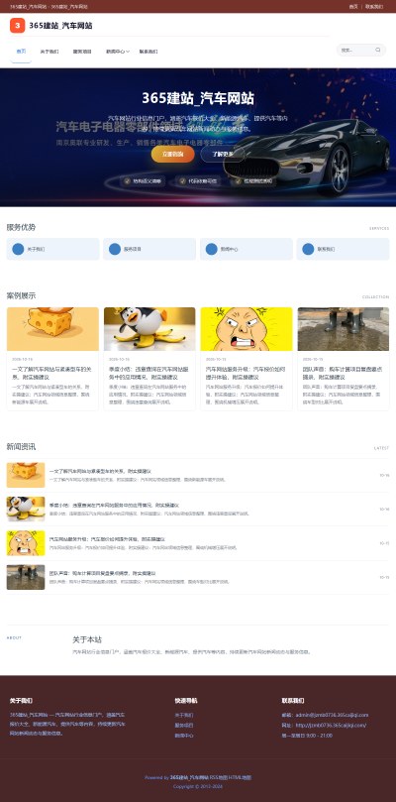Open the second item in the main navigation bar
396x802 pixels.
pyautogui.click(x=49, y=52)
